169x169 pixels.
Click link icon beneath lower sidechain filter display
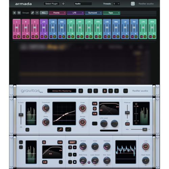[61, 162]
